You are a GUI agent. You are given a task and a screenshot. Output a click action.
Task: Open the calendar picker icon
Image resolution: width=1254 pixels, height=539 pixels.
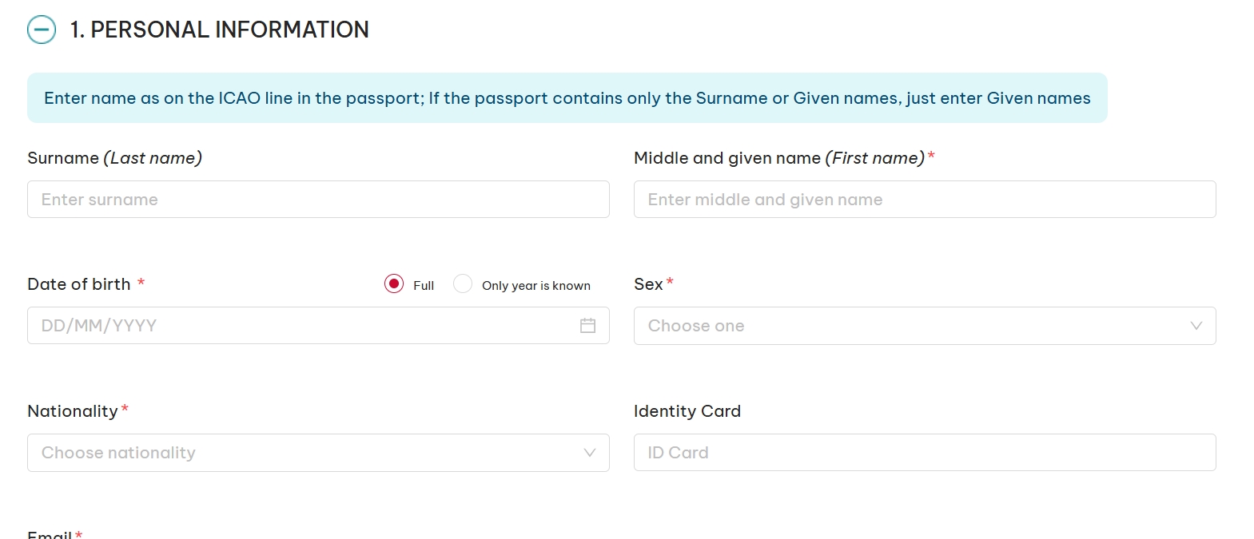coord(587,326)
